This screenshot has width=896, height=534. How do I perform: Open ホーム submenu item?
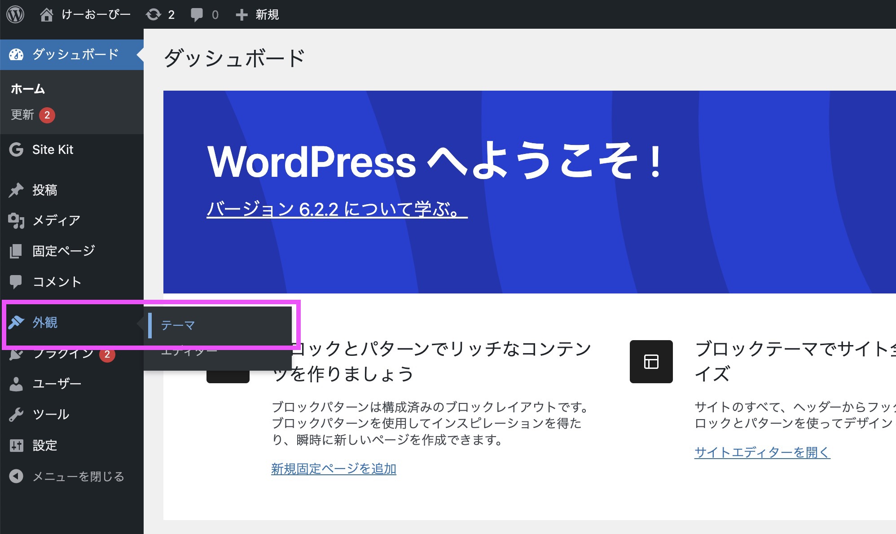(x=28, y=89)
